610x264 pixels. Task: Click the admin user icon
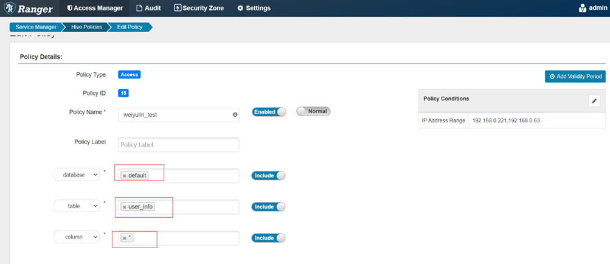pos(582,9)
